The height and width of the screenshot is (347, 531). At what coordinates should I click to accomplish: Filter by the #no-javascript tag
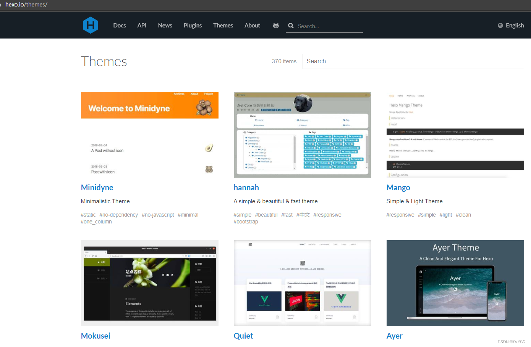158,215
